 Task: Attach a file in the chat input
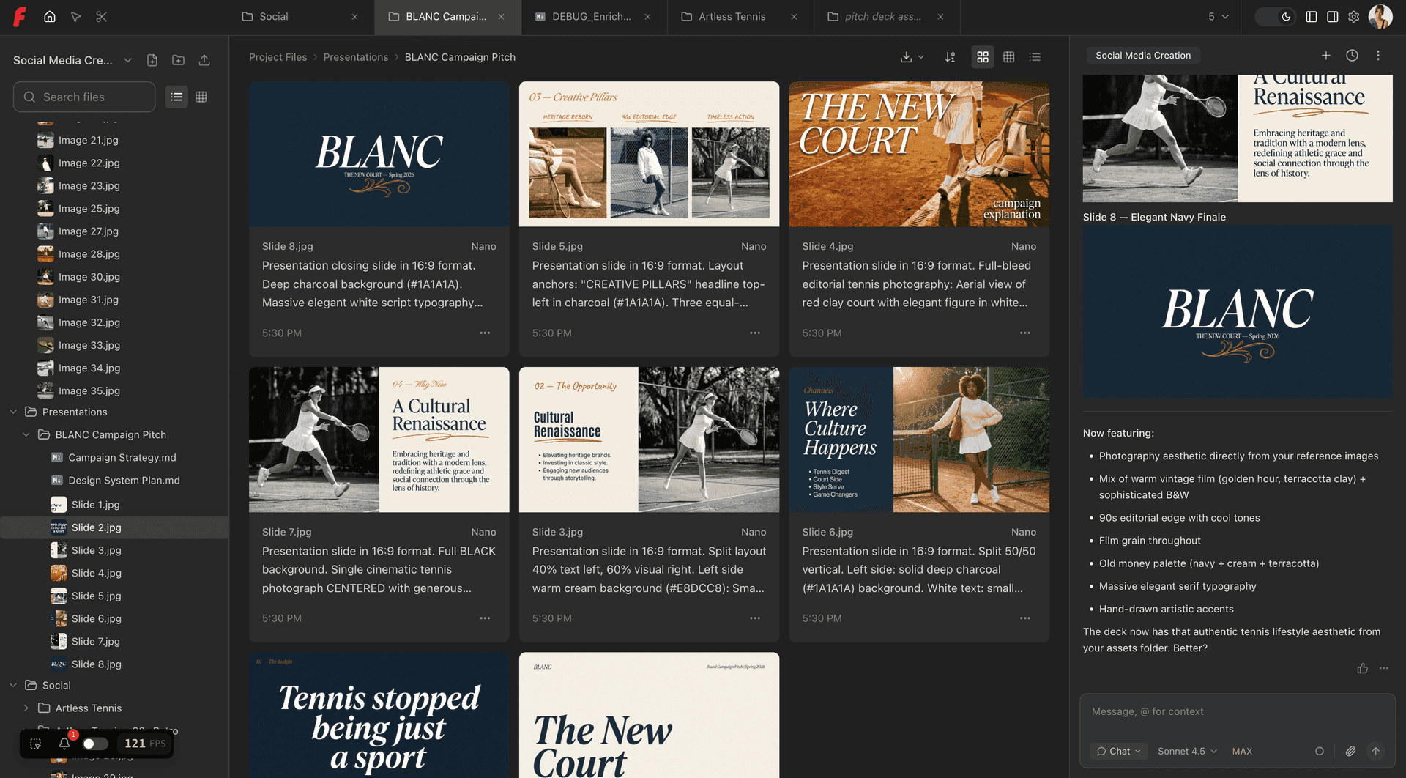(x=1351, y=751)
